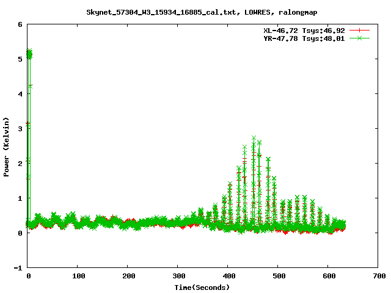Image resolution: width=391 pixels, height=293 pixels.
Task: Click y-axis tick label 3
Action: pyautogui.click(x=20, y=129)
